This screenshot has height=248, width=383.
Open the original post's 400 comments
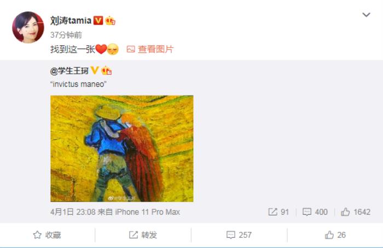coord(315,212)
